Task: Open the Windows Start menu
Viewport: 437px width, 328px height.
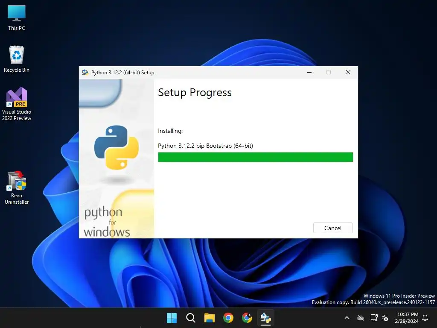Action: click(172, 318)
